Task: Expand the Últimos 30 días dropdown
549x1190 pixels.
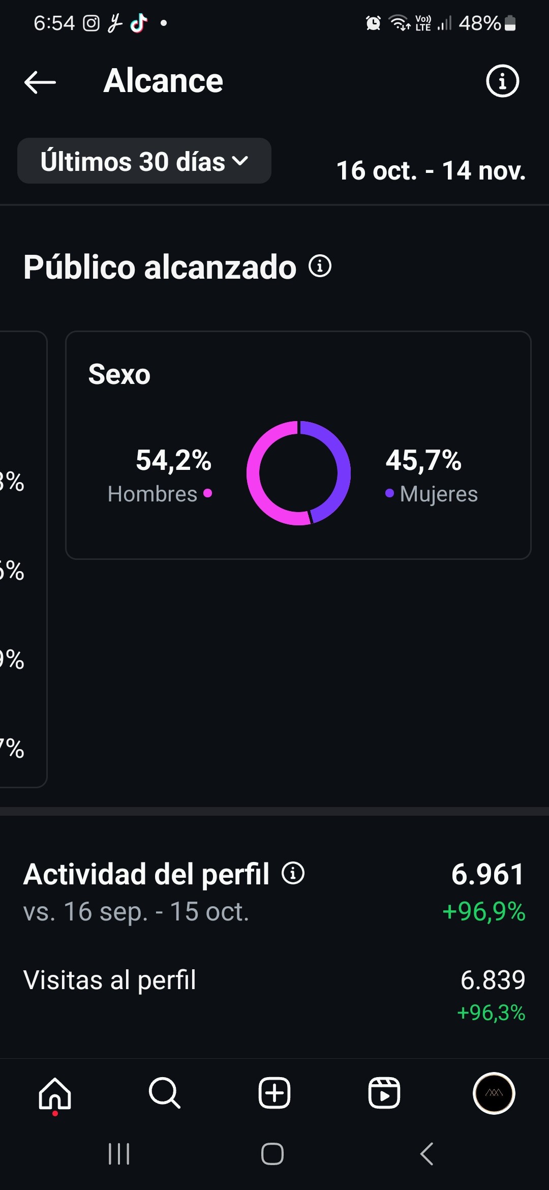Action: pos(144,161)
